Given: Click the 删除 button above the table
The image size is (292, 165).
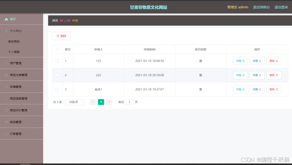Looking at the screenshot, I should [61, 36].
